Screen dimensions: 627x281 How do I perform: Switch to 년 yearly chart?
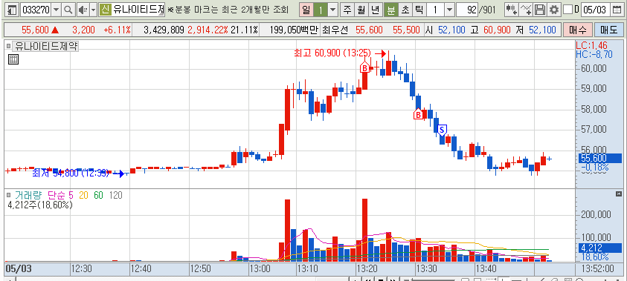[x=375, y=10]
